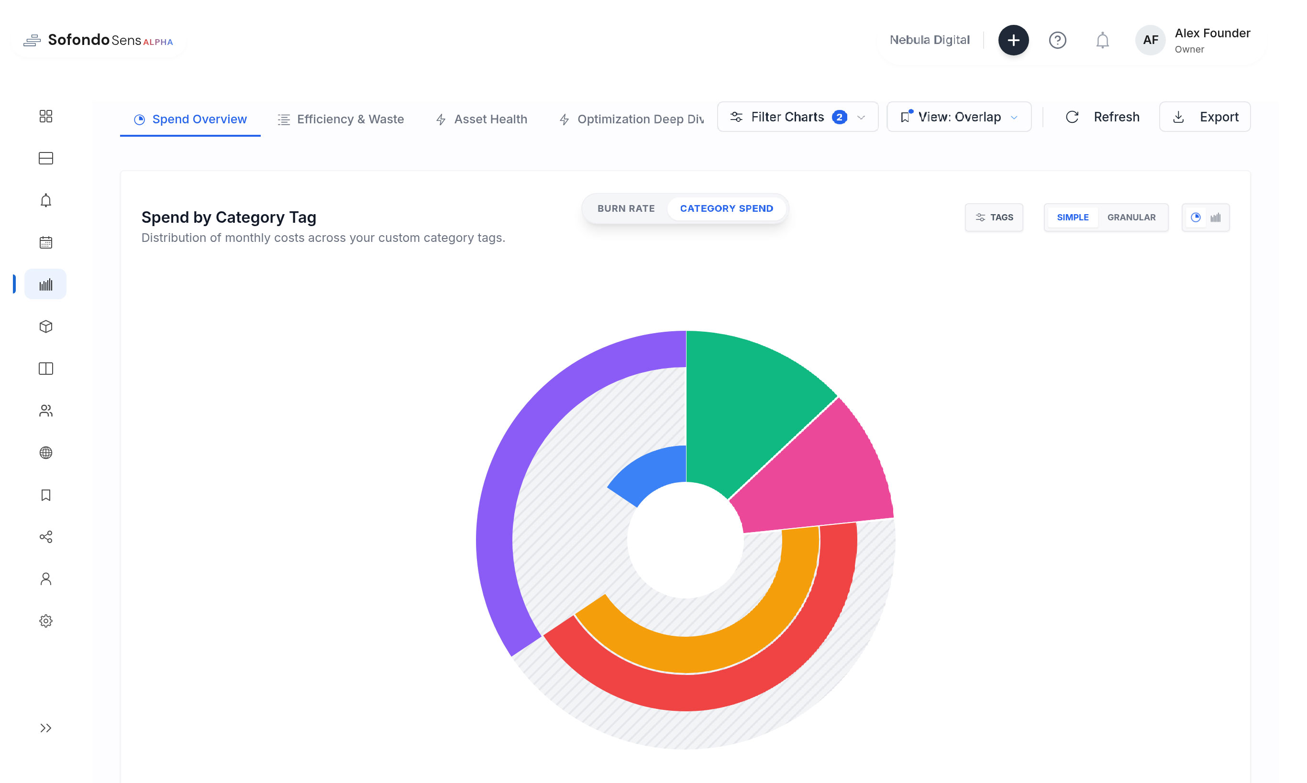The width and height of the screenshot is (1307, 783).
Task: Select the team members icon in sidebar
Action: pyautogui.click(x=45, y=411)
